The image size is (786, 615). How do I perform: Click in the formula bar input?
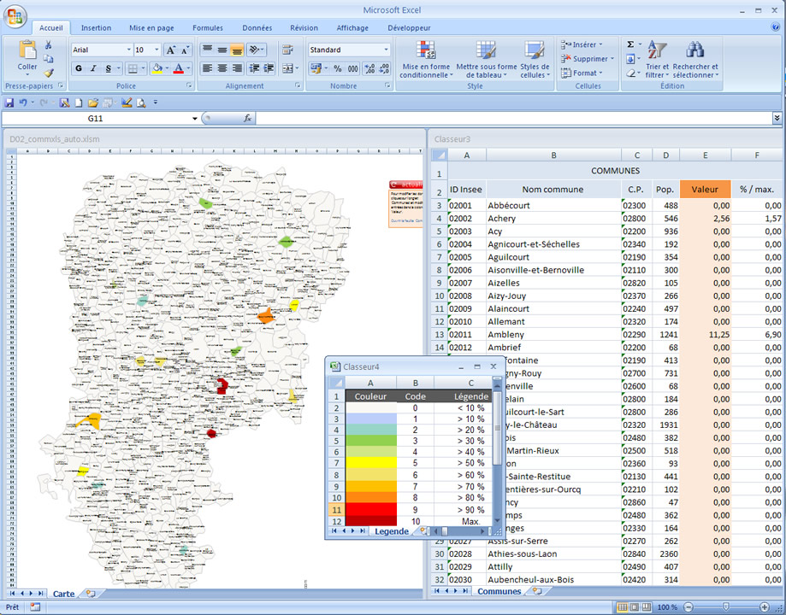513,119
